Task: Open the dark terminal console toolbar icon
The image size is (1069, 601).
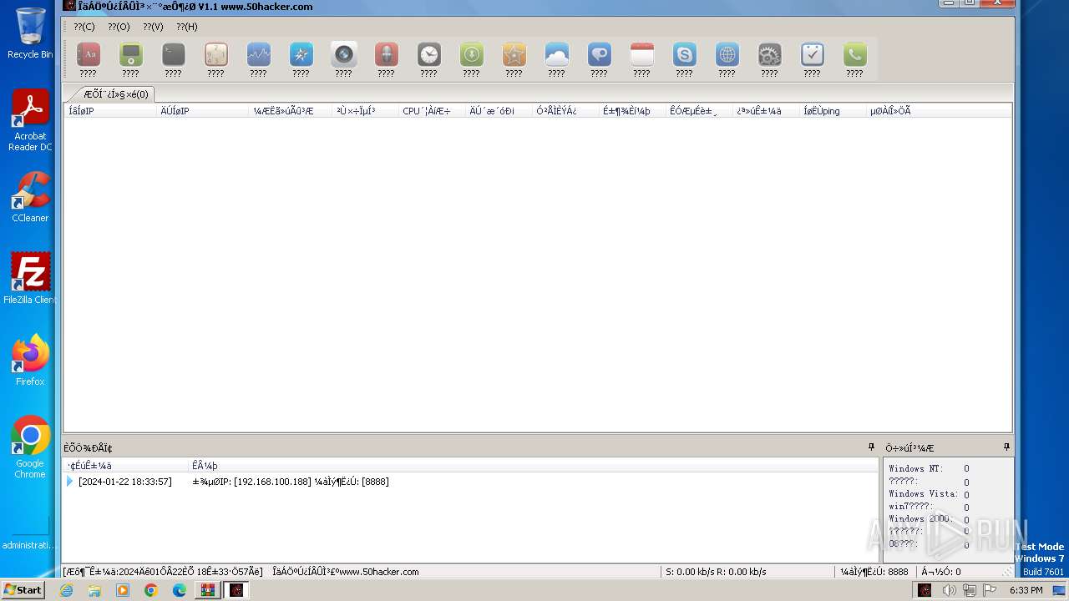Action: [x=174, y=55]
